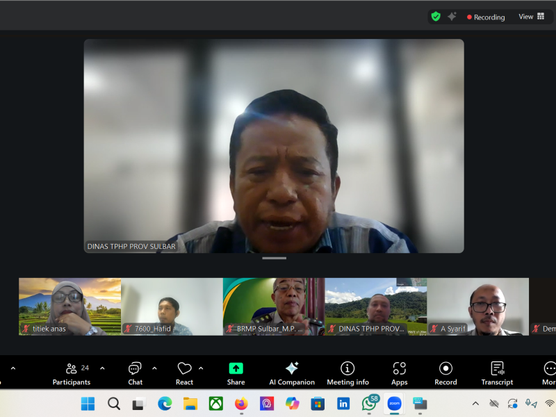
Task: Click the React heart icon
Action: [x=184, y=373]
